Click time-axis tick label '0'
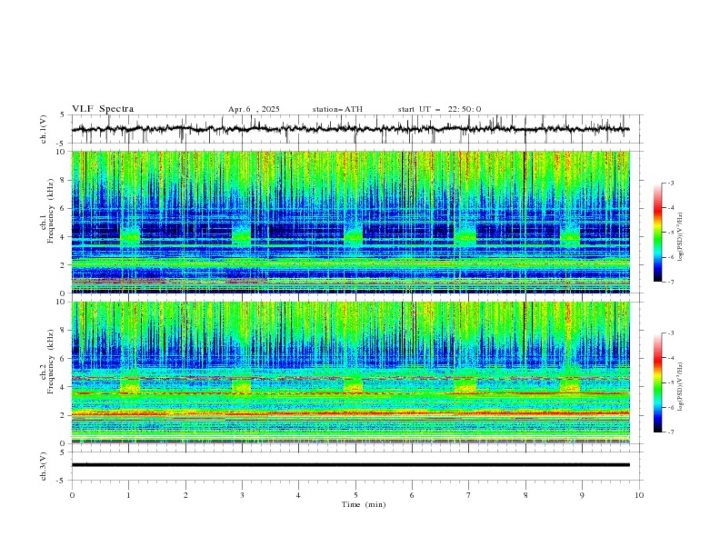Image resolution: width=720 pixels, height=556 pixels. (72, 495)
